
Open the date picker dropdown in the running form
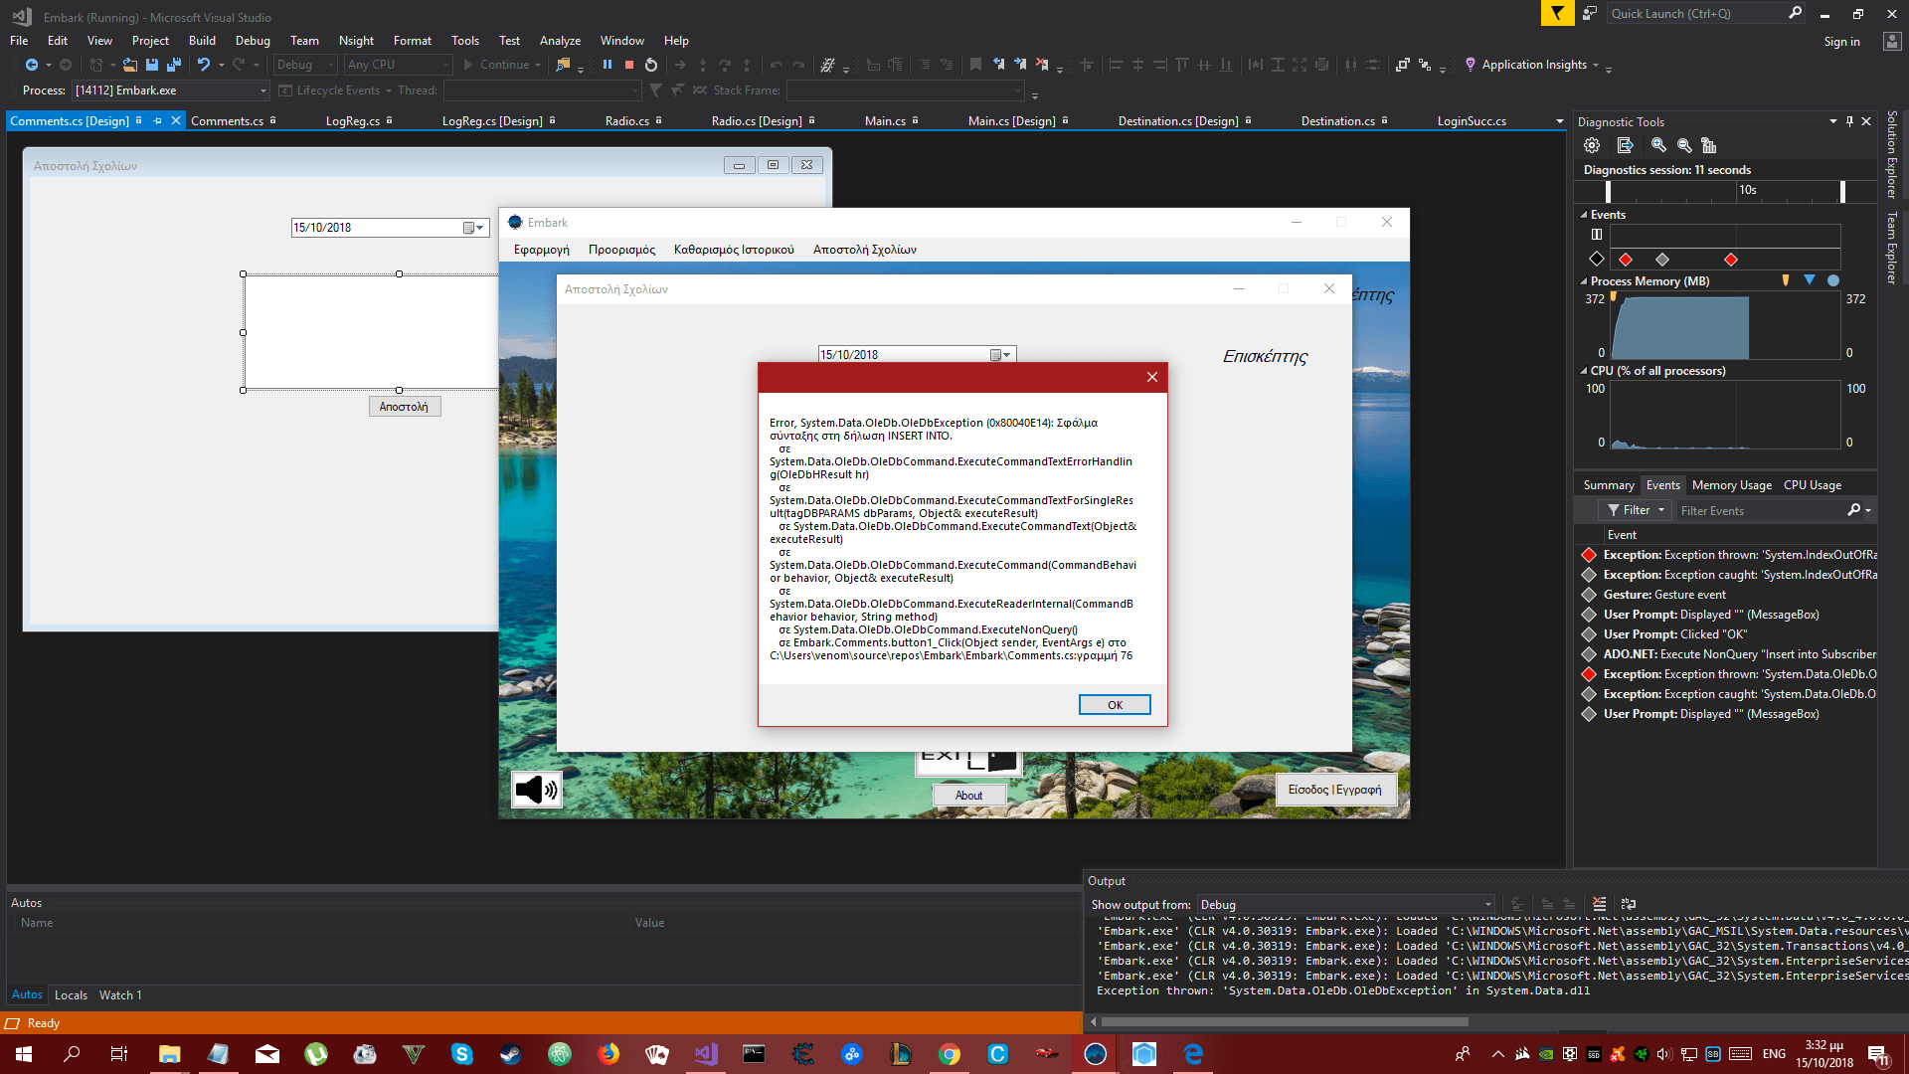[x=1006, y=355]
